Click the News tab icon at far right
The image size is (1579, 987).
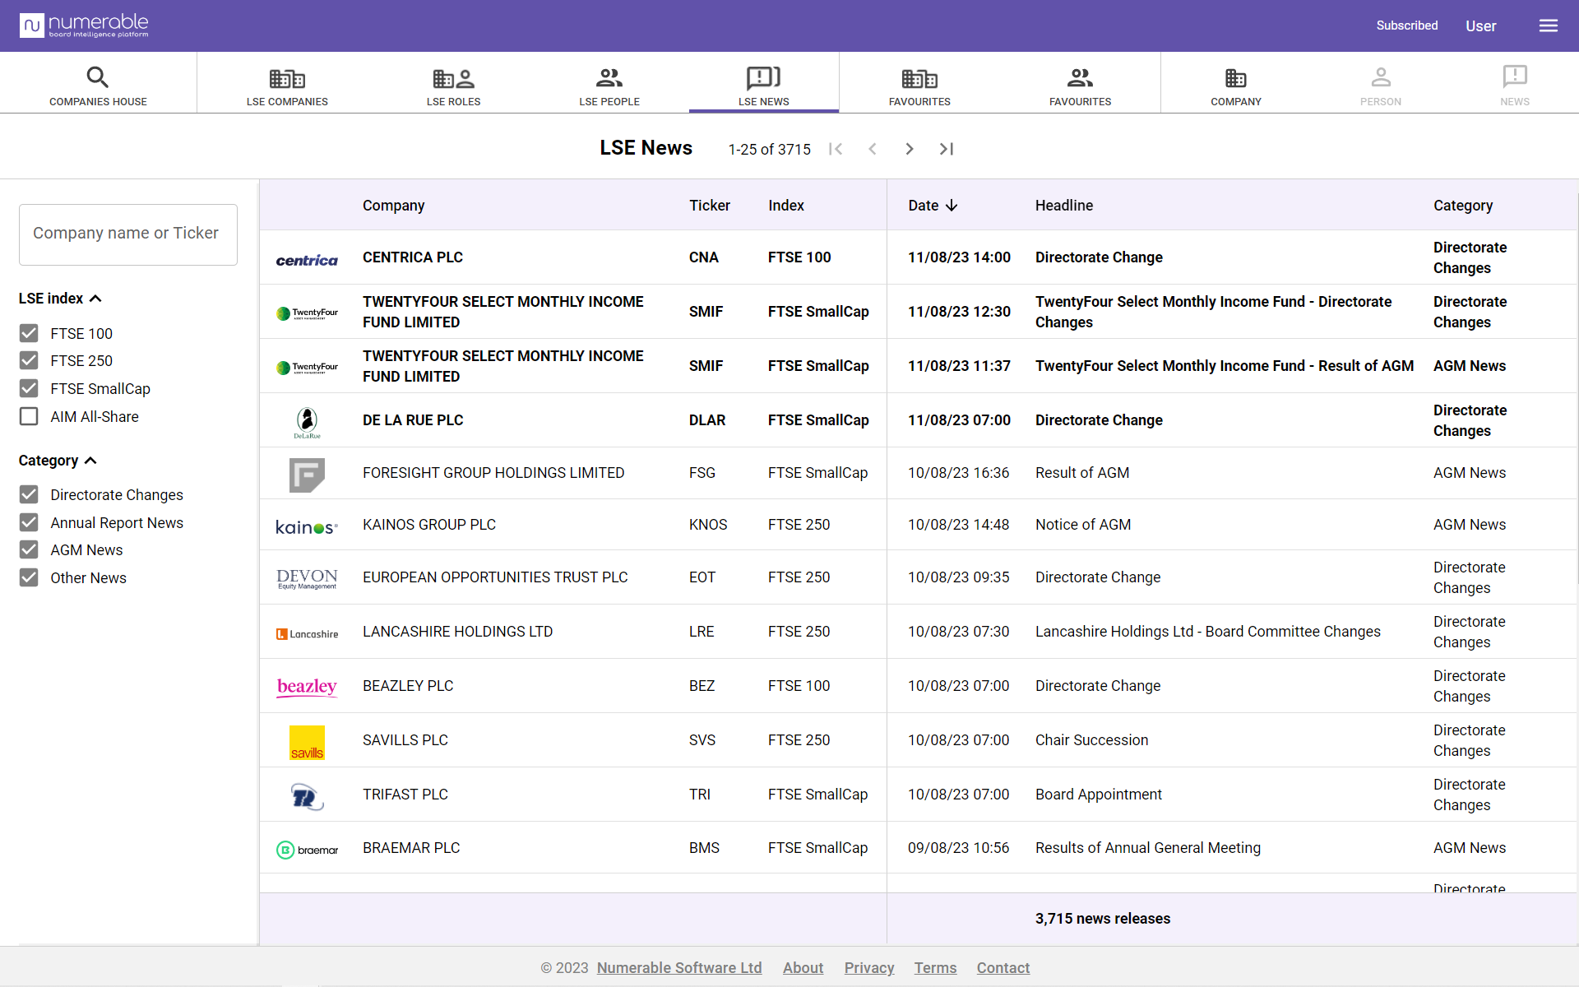click(1515, 76)
